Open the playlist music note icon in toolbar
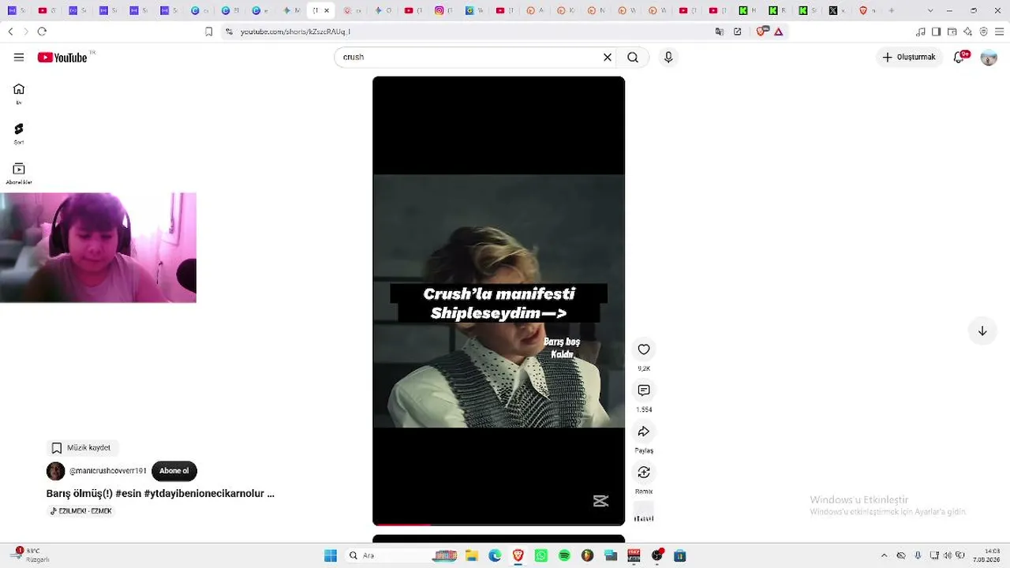 (921, 32)
